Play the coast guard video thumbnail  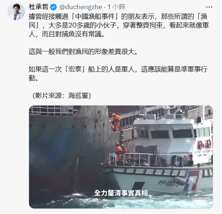tap(121, 157)
